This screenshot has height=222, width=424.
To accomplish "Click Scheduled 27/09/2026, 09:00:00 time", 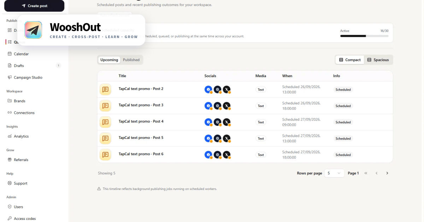I will pos(301,122).
